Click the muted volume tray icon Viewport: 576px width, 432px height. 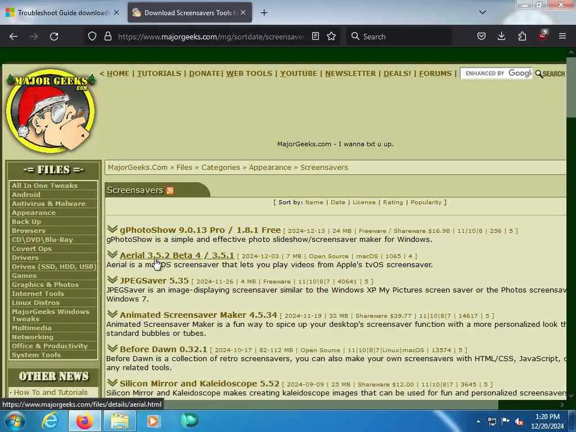[519, 422]
